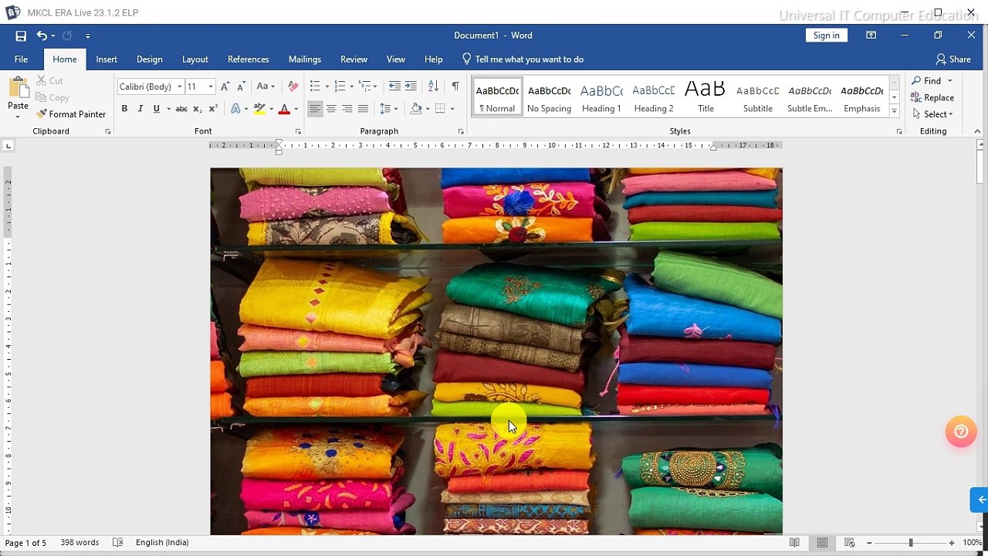This screenshot has width=988, height=556.
Task: Apply the Heading 1 style
Action: click(601, 97)
